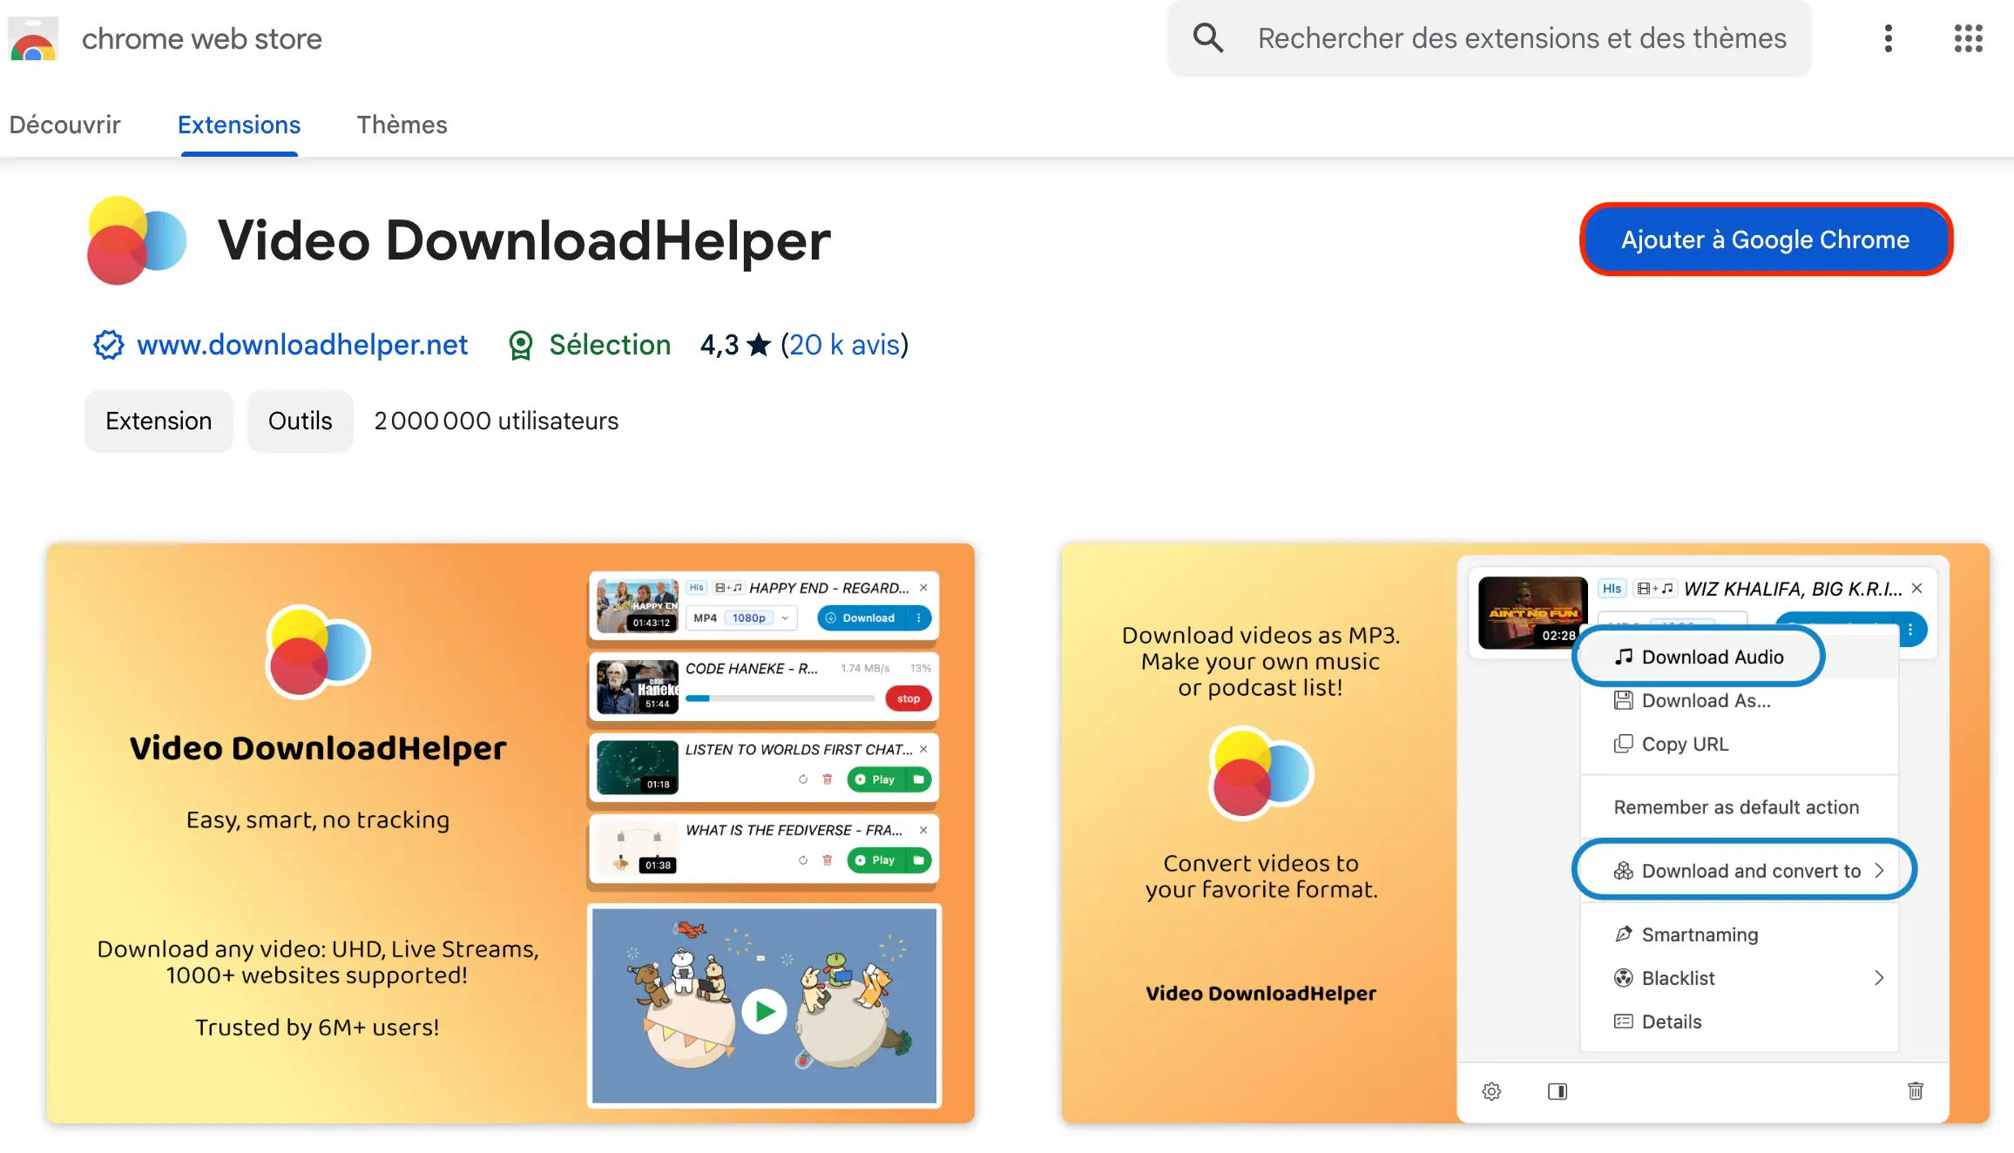Click the verified publisher badge icon
This screenshot has height=1153, width=2014.
109,345
